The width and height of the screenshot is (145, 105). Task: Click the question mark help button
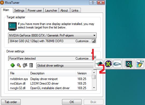pyautogui.click(x=93, y=2)
